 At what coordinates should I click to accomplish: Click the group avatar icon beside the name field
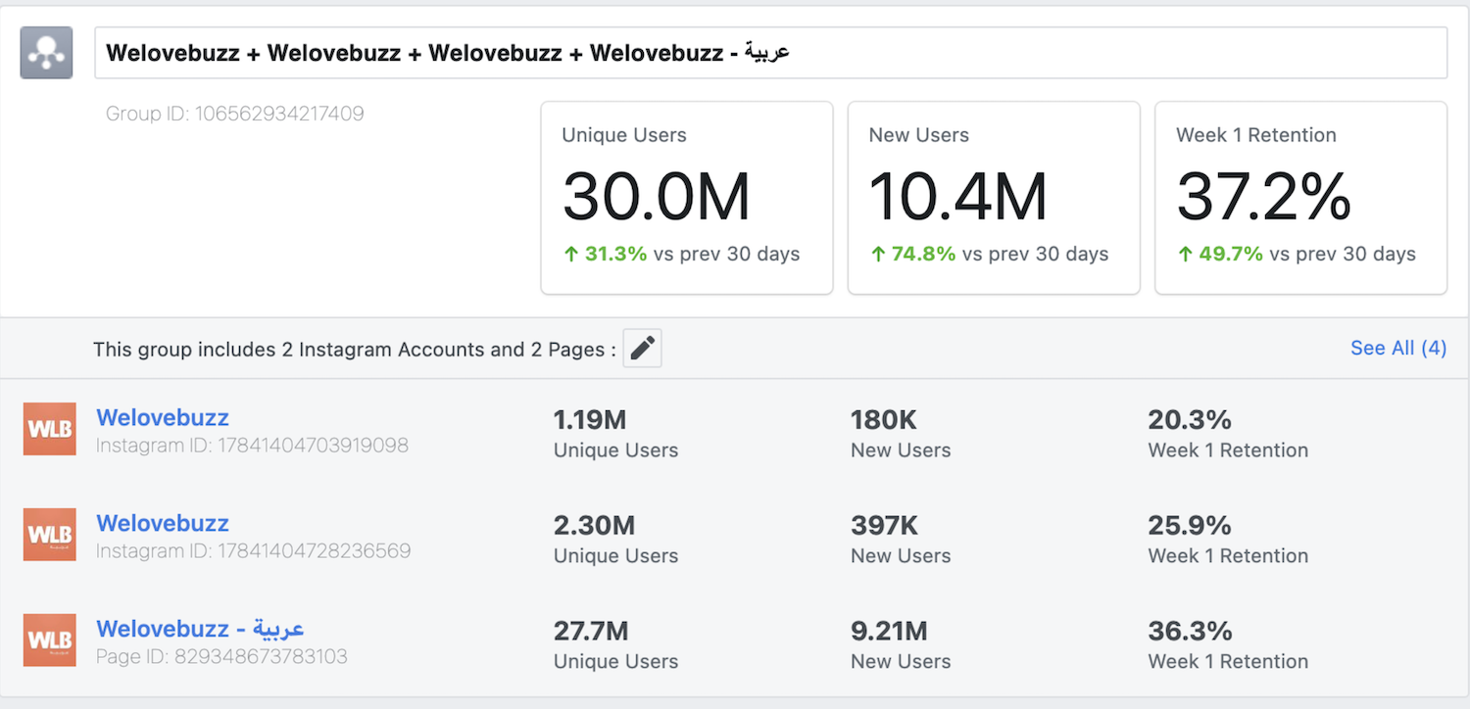click(x=47, y=53)
